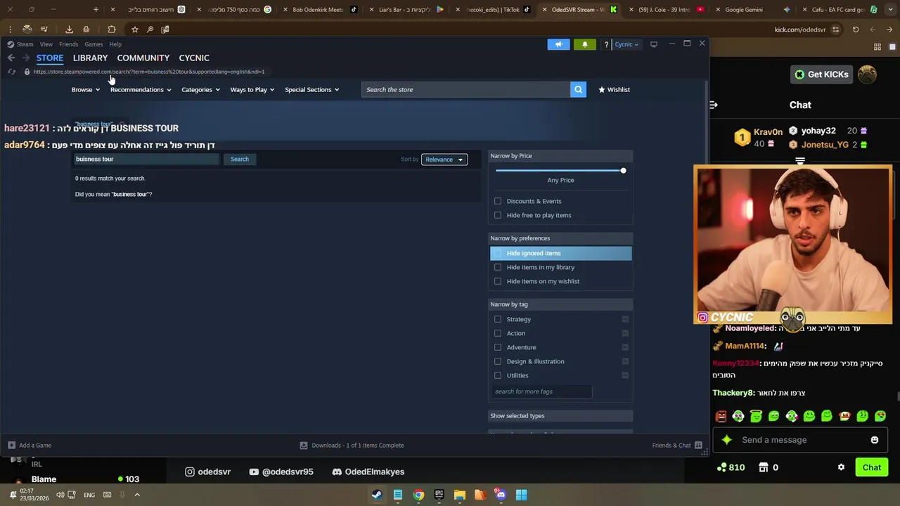Tick the Strategy tag checkbox
This screenshot has width=900, height=506.
coord(498,319)
